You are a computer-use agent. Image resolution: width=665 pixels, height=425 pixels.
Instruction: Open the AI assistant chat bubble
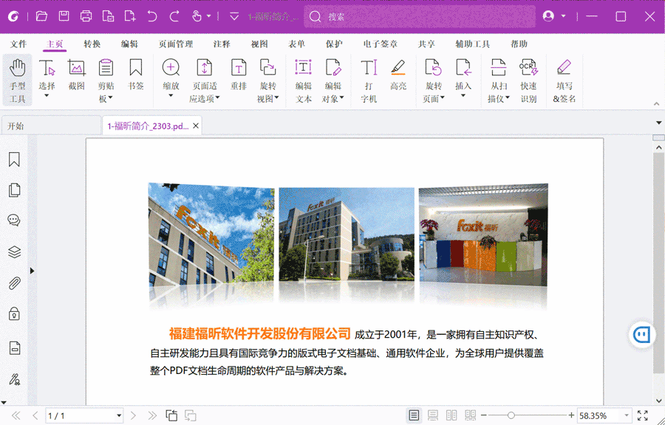click(641, 335)
